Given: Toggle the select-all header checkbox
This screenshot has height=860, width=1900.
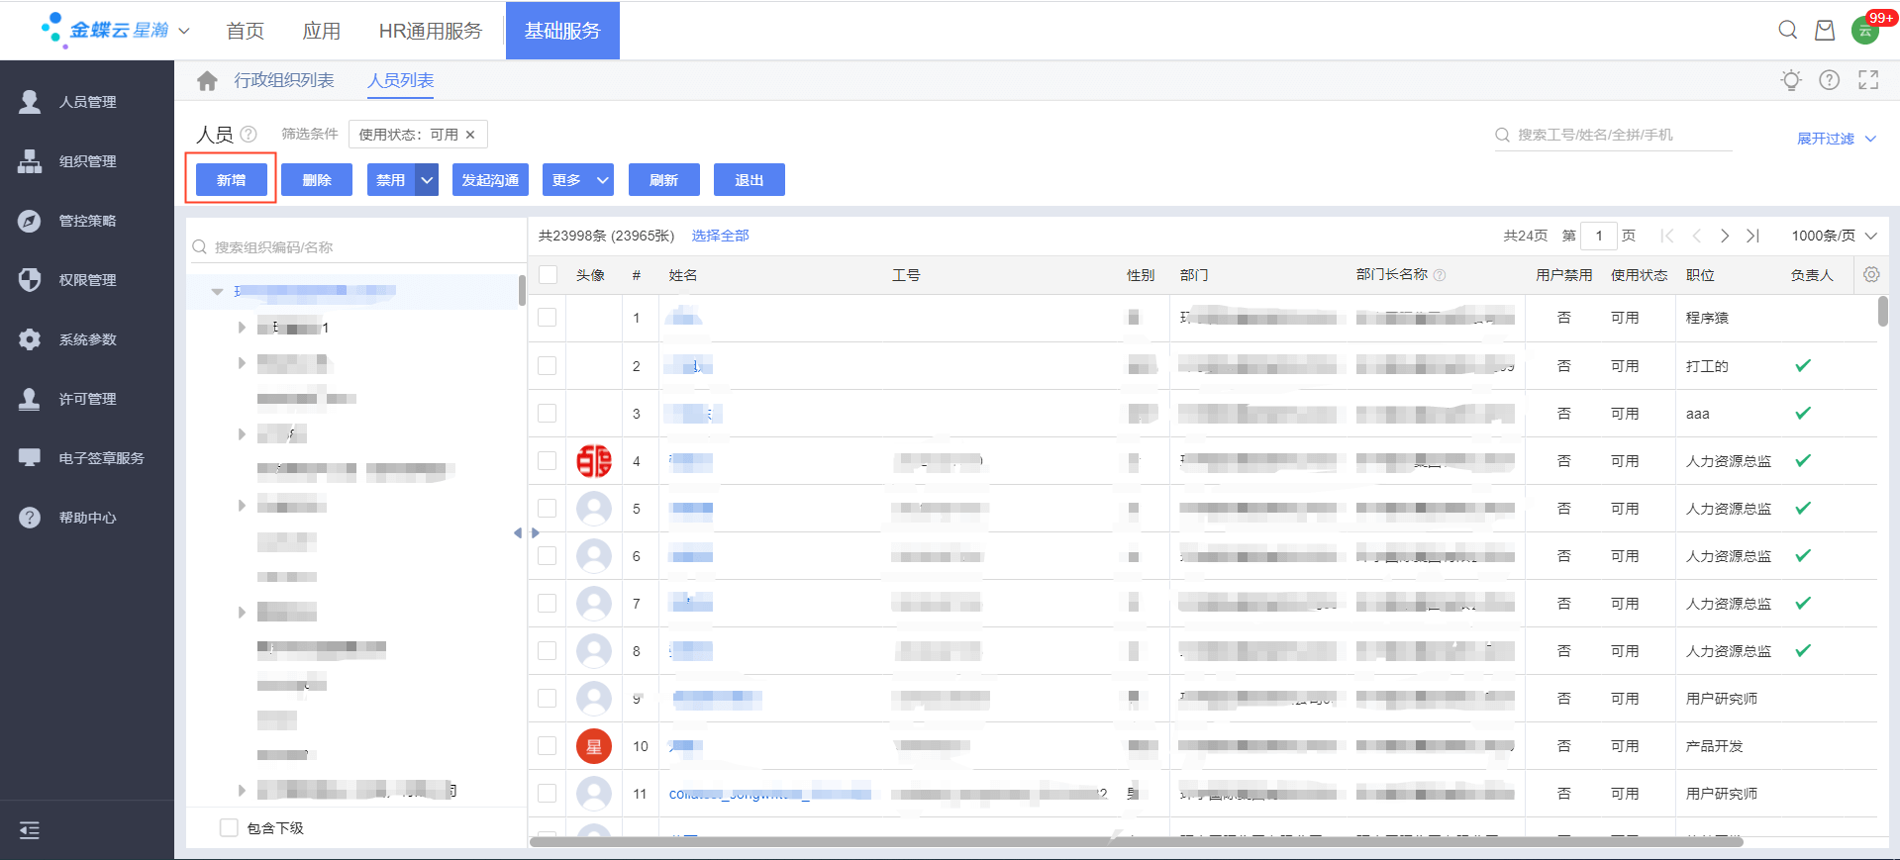Looking at the screenshot, I should point(548,275).
